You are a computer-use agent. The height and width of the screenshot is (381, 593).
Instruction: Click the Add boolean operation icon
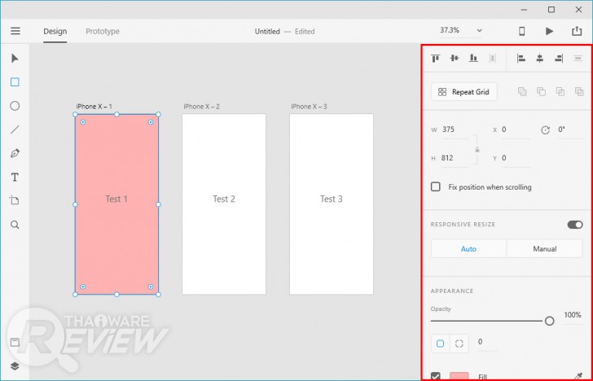coord(522,91)
